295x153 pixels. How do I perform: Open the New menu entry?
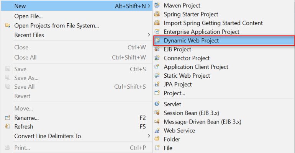point(76,6)
